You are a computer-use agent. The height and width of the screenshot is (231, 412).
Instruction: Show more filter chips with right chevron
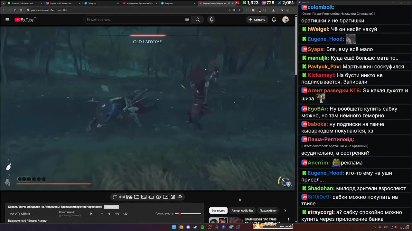tap(285, 210)
